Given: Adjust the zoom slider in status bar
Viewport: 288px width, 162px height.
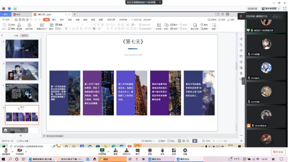Looking at the screenshot, I should click(x=226, y=141).
